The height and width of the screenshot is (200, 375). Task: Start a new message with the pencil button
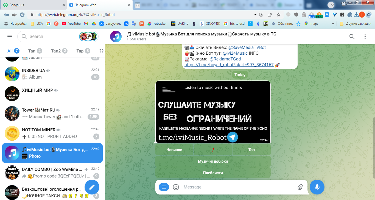[92, 187]
